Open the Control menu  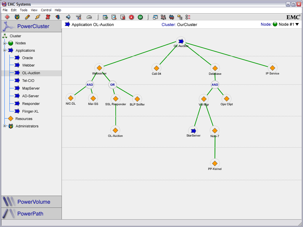pos(46,10)
